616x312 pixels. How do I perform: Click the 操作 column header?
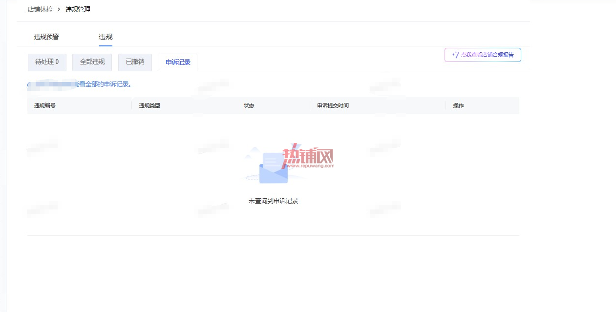pos(458,105)
